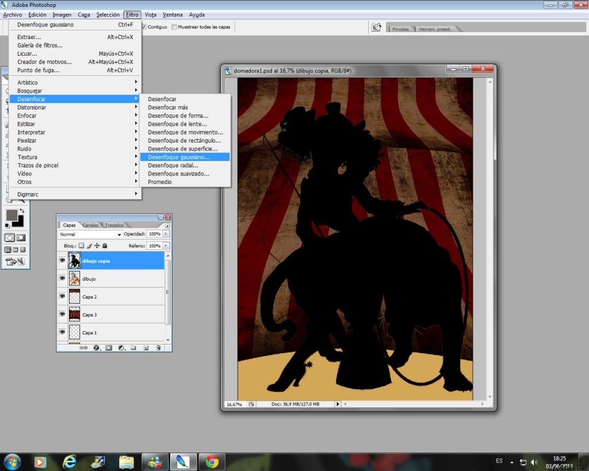
Task: Lock image pixels brush icon
Action: (89, 246)
